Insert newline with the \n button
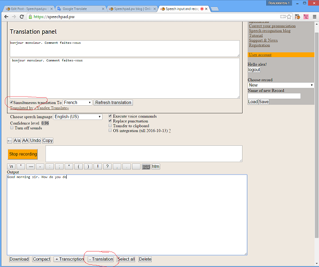This screenshot has height=267, width=319. pos(11,167)
